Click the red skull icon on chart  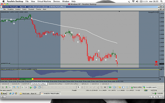pyautogui.click(x=156, y=63)
